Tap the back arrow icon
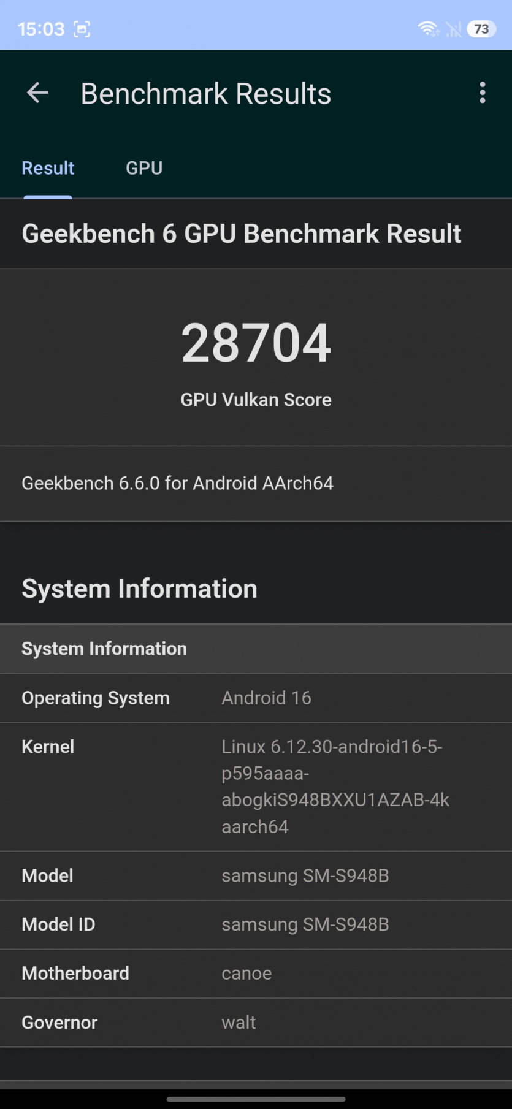This screenshot has height=1109, width=512. [37, 93]
